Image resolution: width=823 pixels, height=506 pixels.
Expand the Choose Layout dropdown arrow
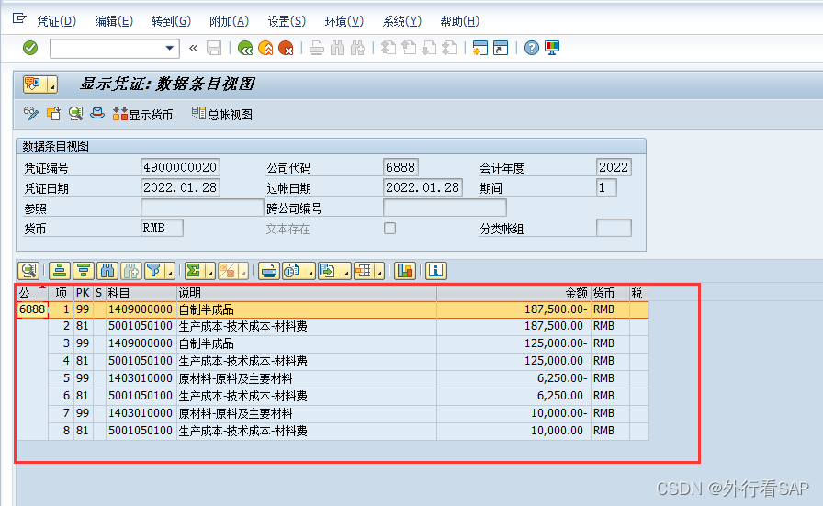[379, 272]
